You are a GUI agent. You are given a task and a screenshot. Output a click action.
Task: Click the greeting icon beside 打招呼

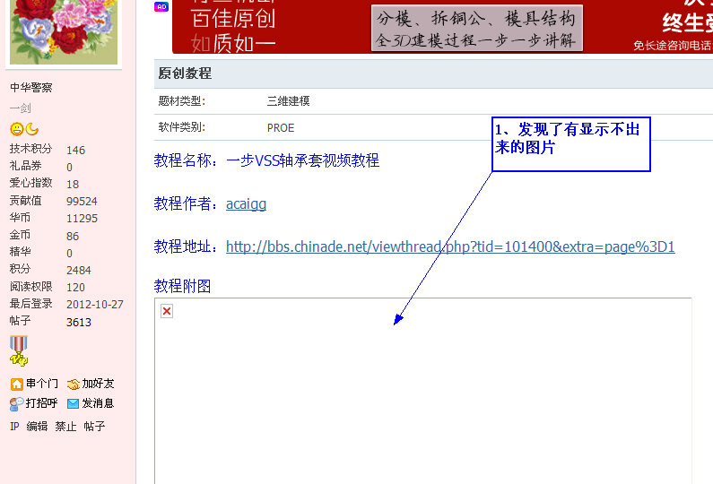17,404
